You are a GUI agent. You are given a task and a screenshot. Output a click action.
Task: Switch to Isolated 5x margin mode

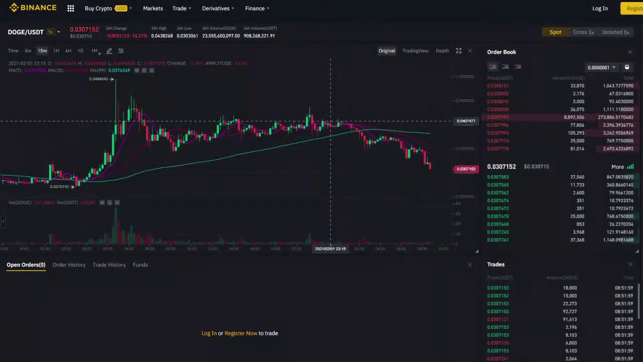[615, 32]
